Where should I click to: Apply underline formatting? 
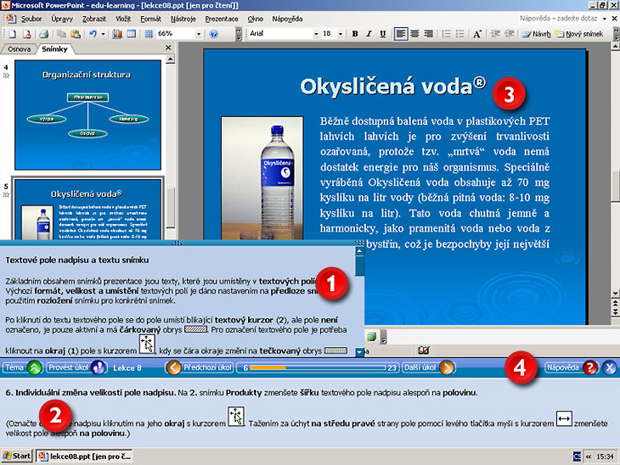(x=382, y=34)
